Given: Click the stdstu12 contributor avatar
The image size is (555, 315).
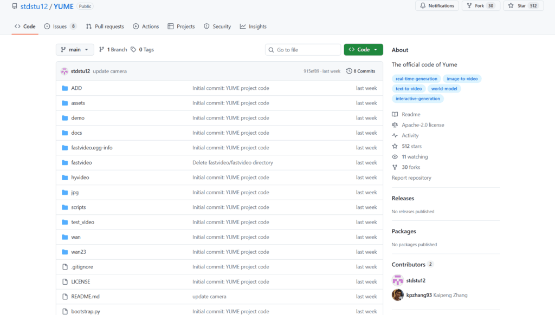Looking at the screenshot, I should [x=398, y=280].
